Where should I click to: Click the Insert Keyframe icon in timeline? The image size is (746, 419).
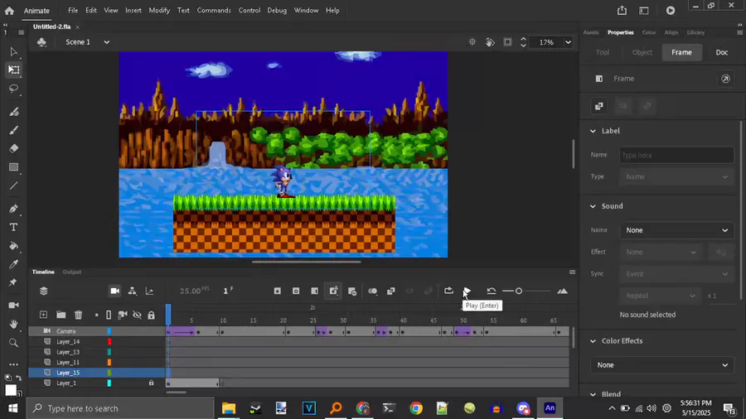tap(278, 291)
